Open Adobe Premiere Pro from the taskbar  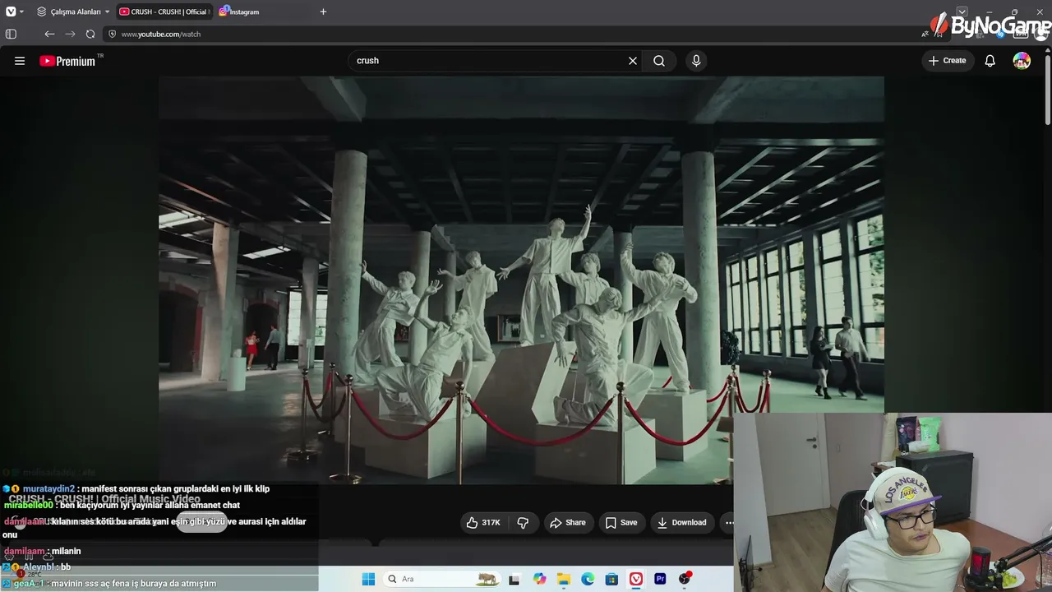[660, 579]
